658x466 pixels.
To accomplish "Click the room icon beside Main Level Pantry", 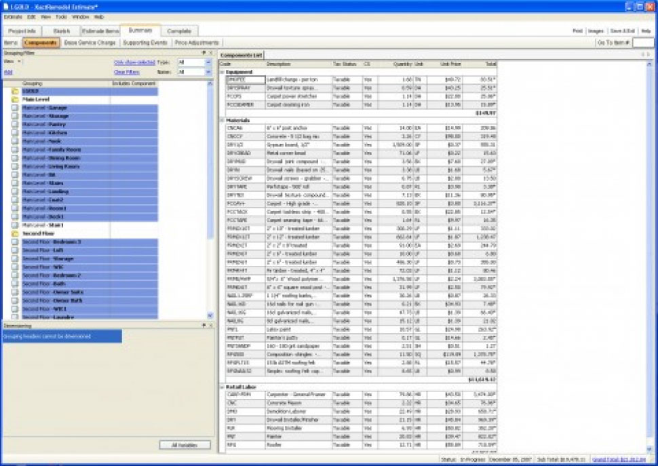I will point(15,125).
